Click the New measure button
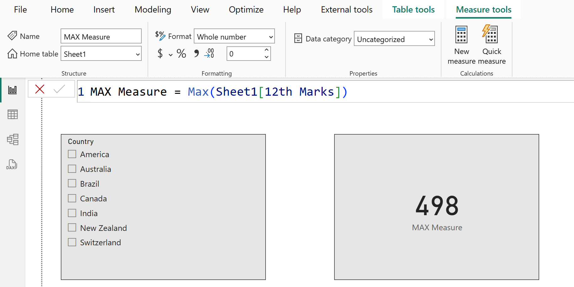This screenshot has height=287, width=574. (461, 45)
